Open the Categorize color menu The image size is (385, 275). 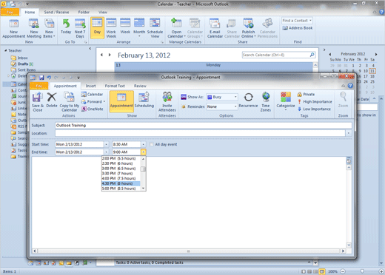click(x=286, y=101)
